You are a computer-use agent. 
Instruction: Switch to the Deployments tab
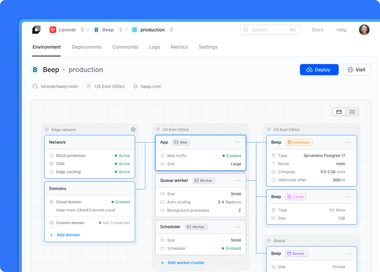click(87, 47)
